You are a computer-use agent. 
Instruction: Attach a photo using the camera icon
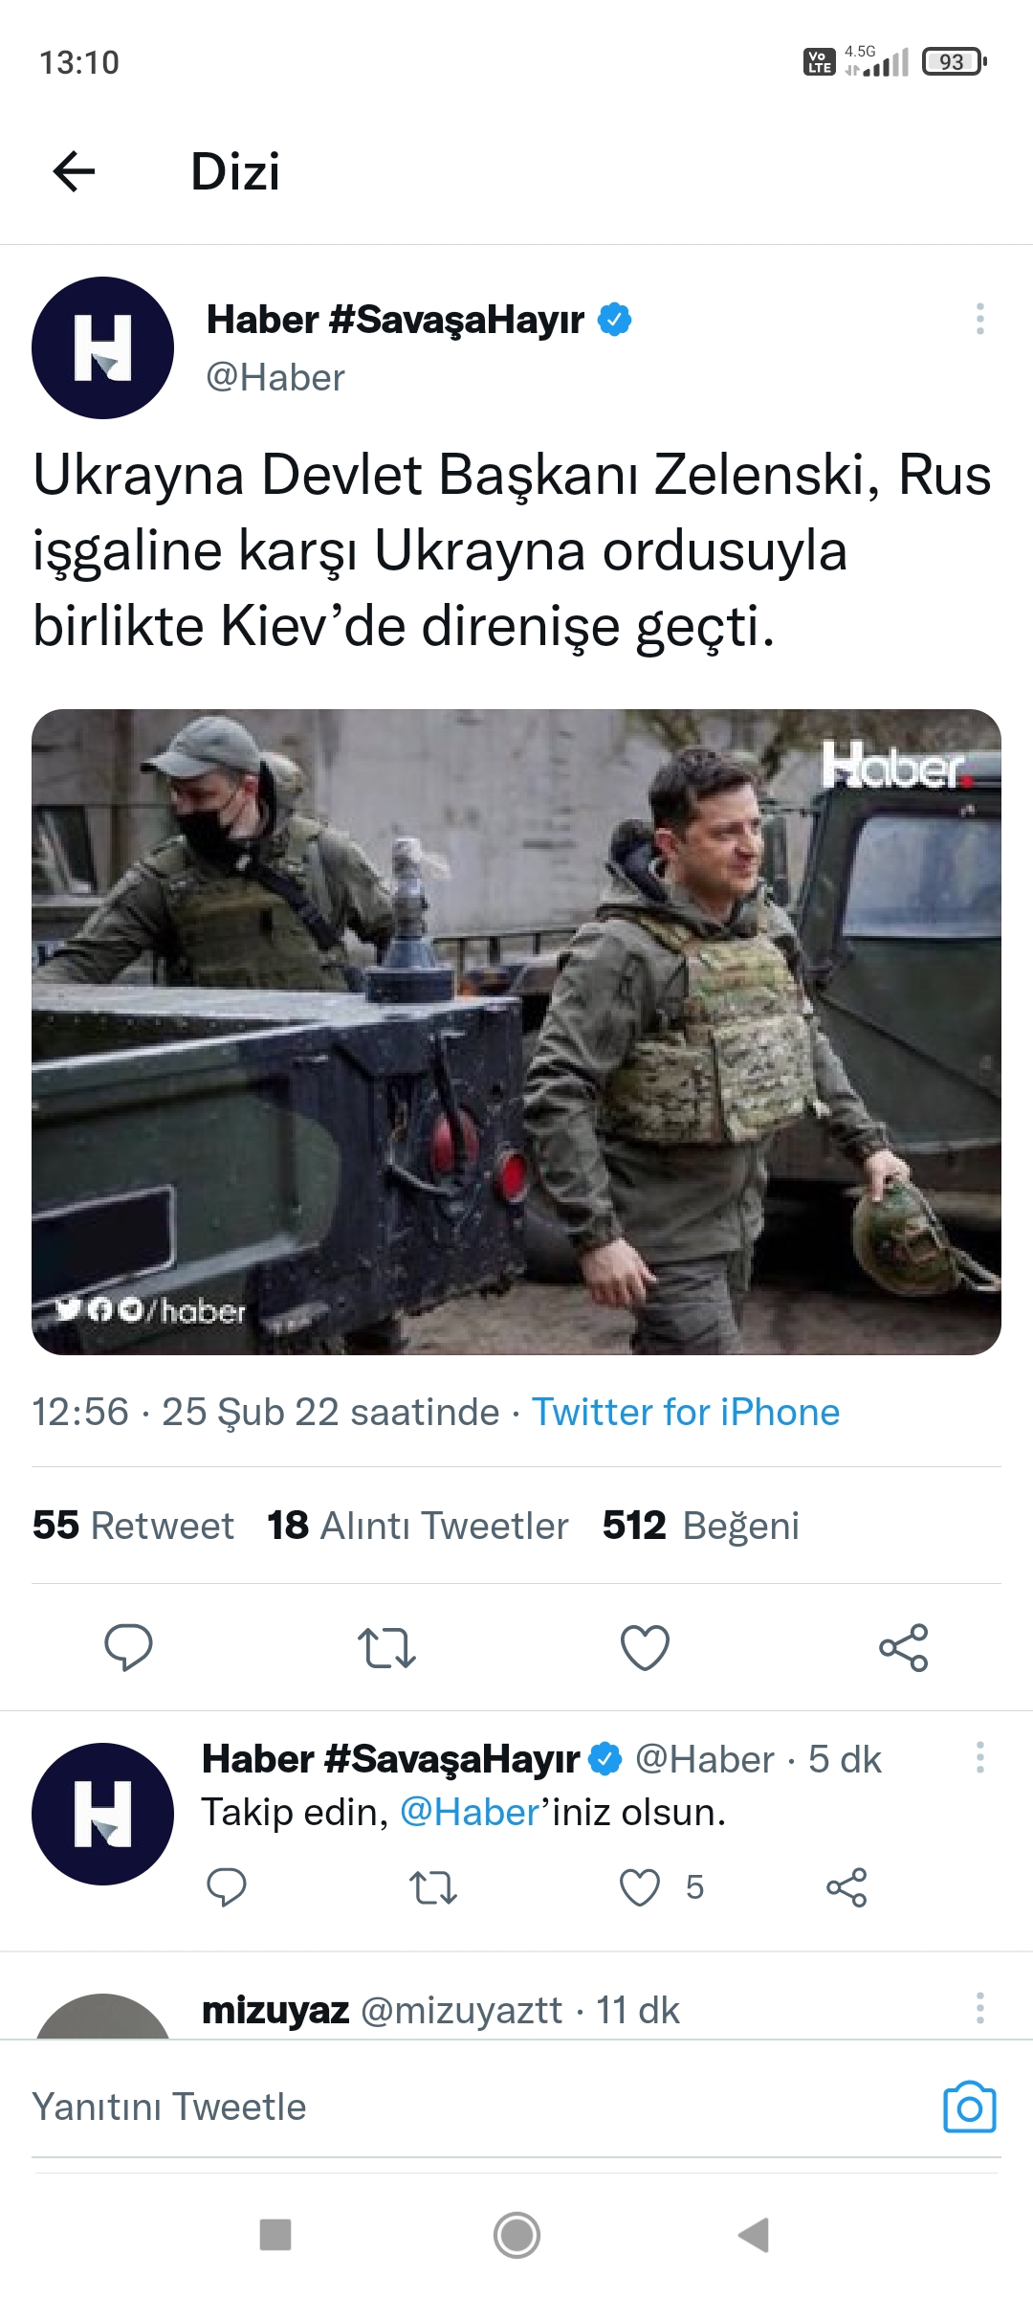pos(970,2107)
